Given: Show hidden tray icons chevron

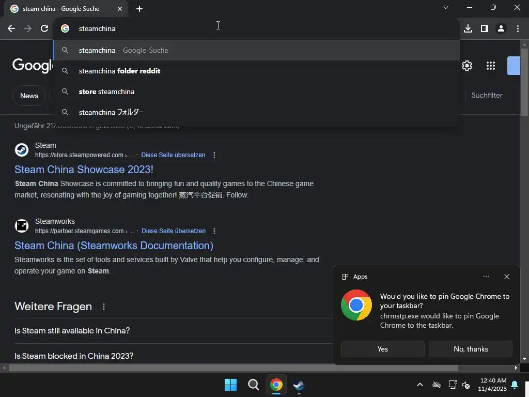Looking at the screenshot, I should pyautogui.click(x=420, y=385).
